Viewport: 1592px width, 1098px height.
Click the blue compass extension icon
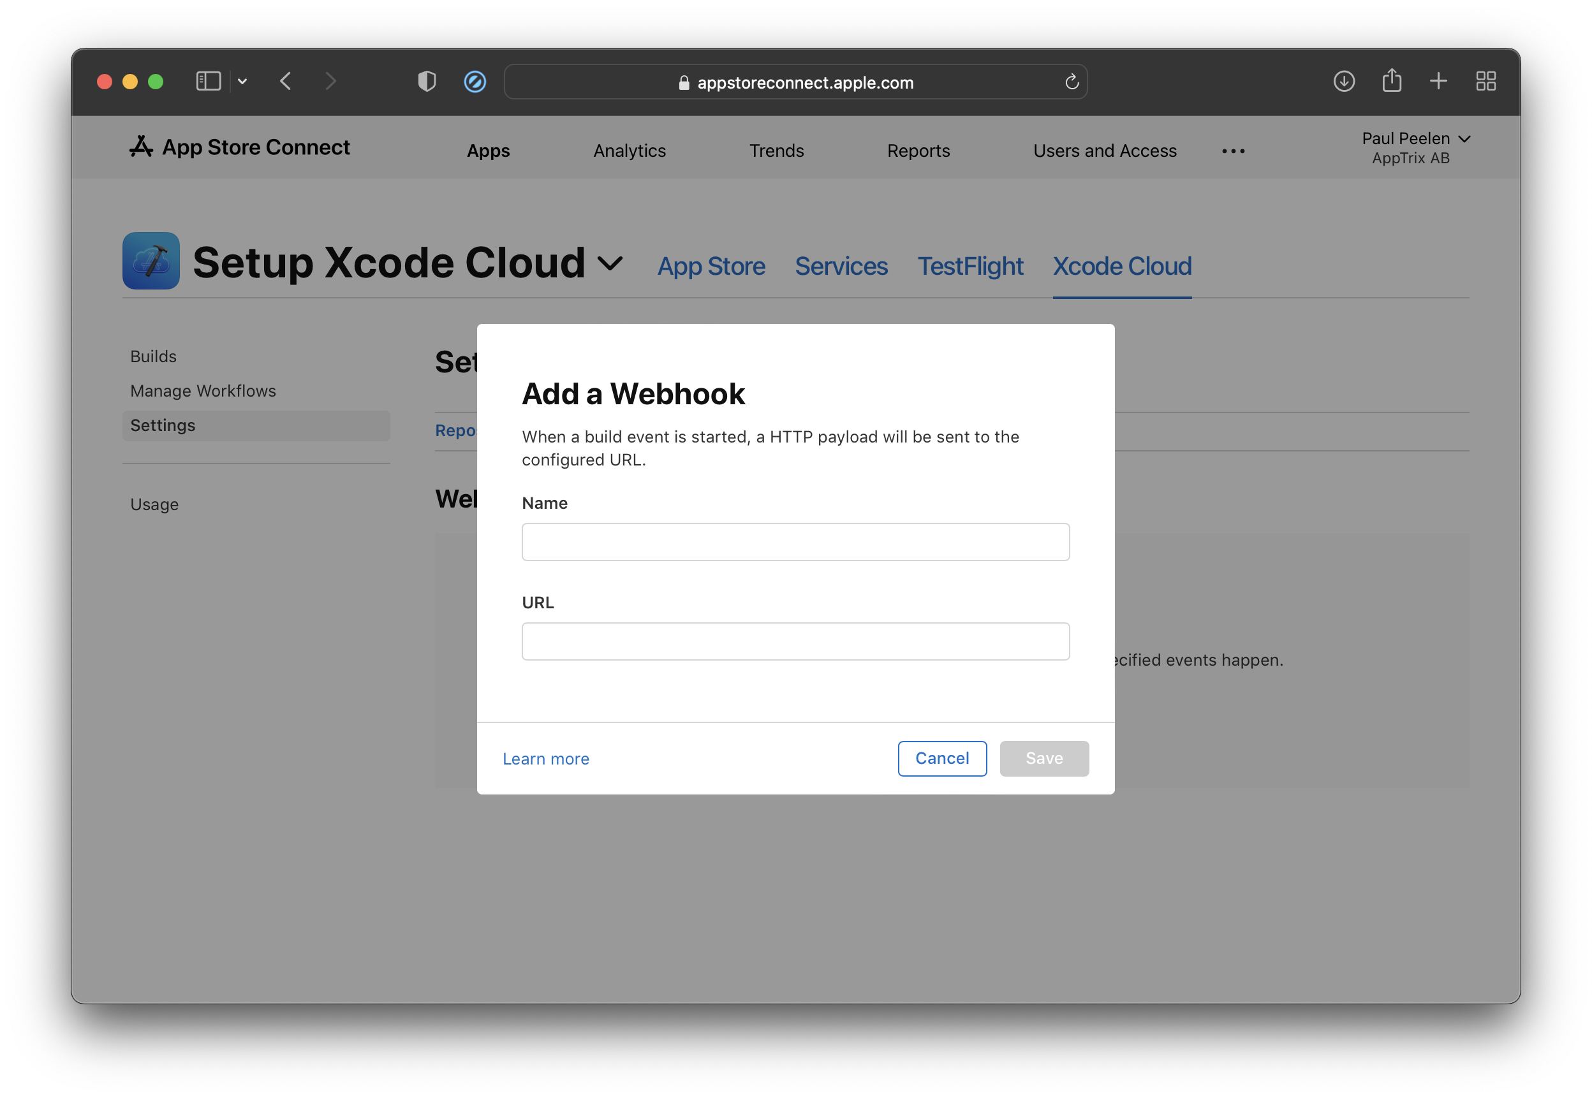(x=475, y=82)
